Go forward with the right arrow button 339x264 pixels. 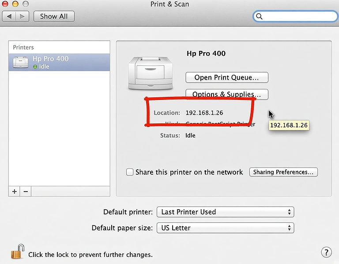[22, 16]
